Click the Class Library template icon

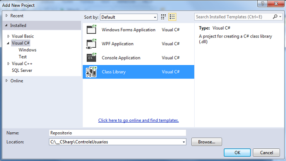point(91,72)
